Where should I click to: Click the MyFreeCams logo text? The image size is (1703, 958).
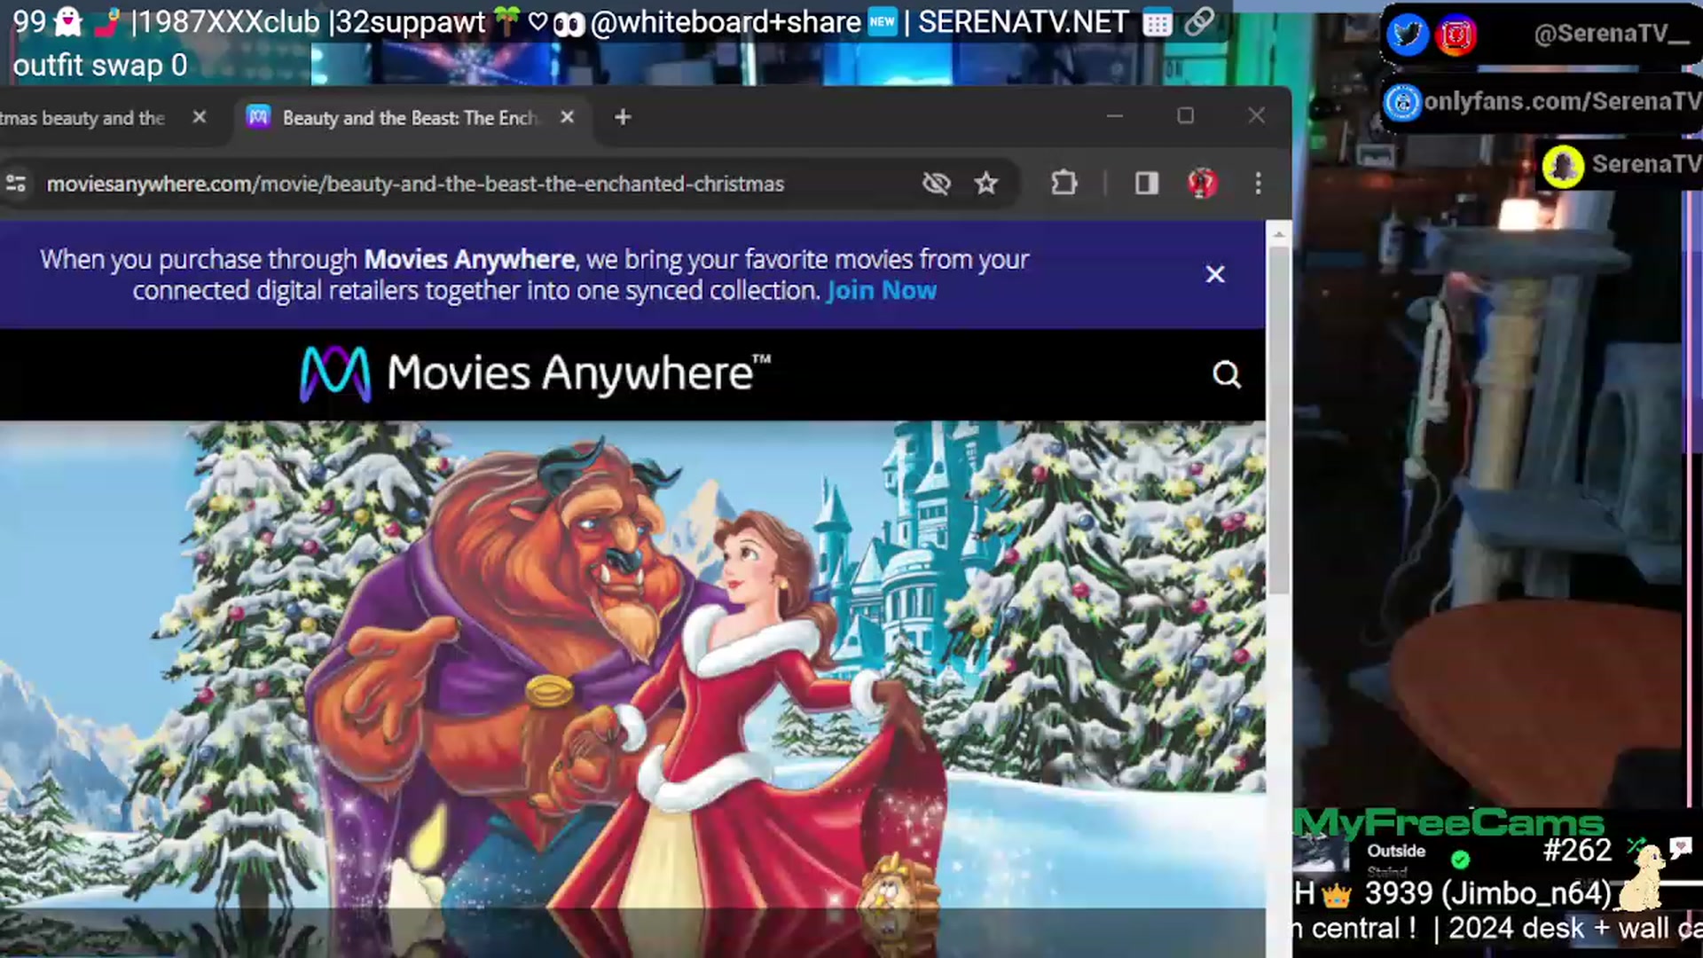1449,823
